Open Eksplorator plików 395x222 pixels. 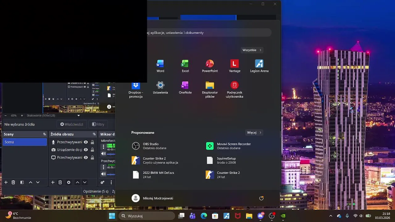[210, 90]
